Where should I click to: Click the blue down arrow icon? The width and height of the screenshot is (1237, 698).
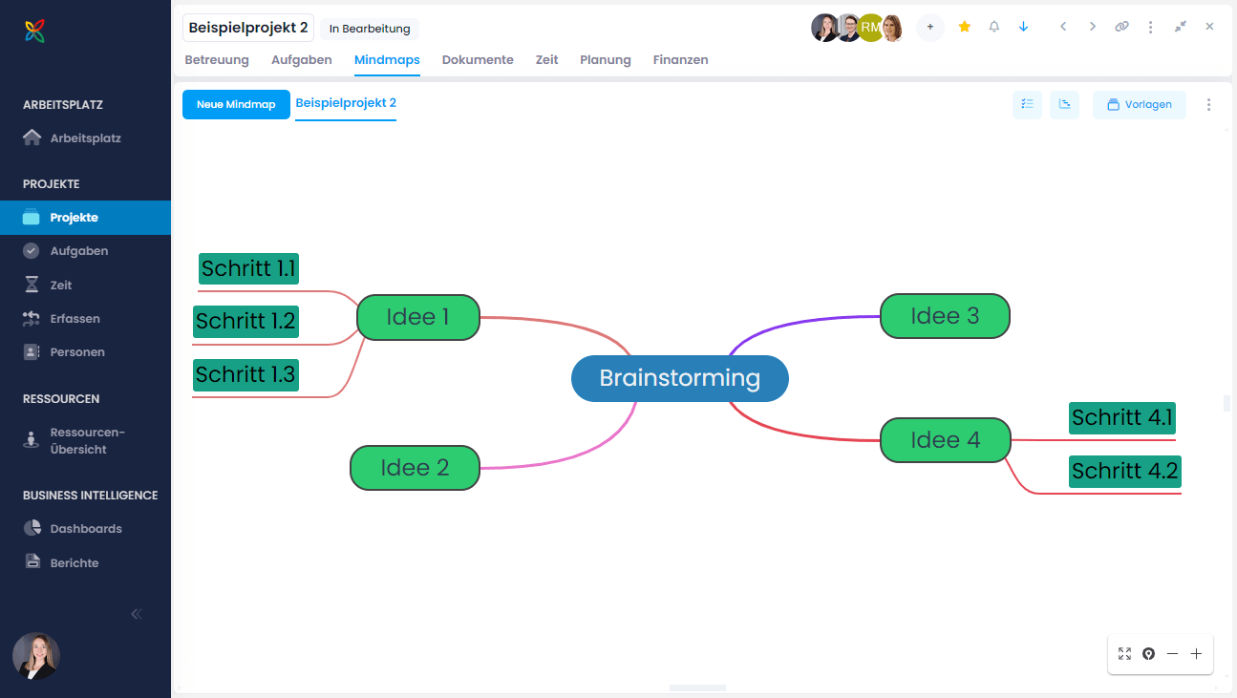[1024, 27]
